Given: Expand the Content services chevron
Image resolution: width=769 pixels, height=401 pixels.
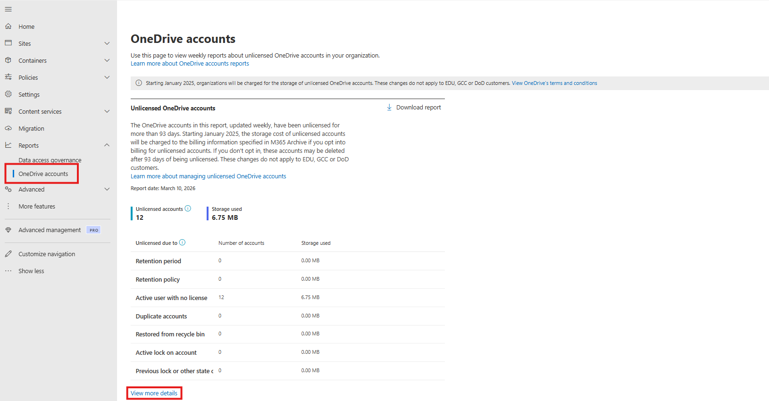Looking at the screenshot, I should point(107,111).
